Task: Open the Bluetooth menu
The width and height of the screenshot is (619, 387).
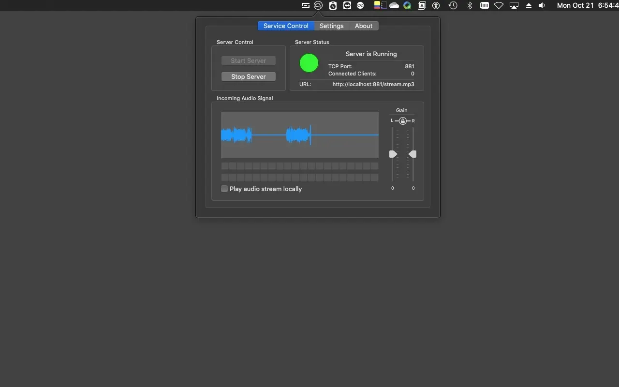Action: (469, 5)
